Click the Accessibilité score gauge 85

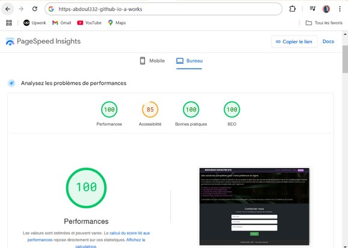(150, 110)
